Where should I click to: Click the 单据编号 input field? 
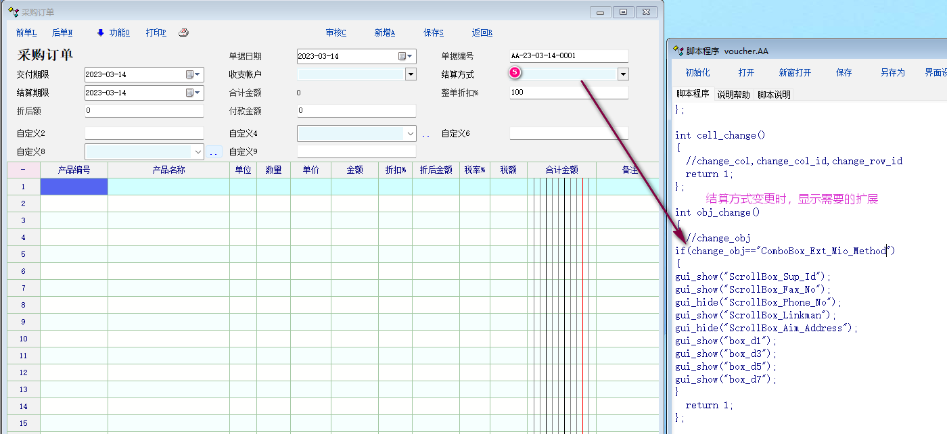(x=568, y=56)
